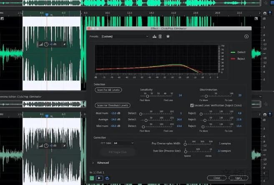
Task: Open the Presets dropdown showing (Custom)
Action: [x=125, y=36]
